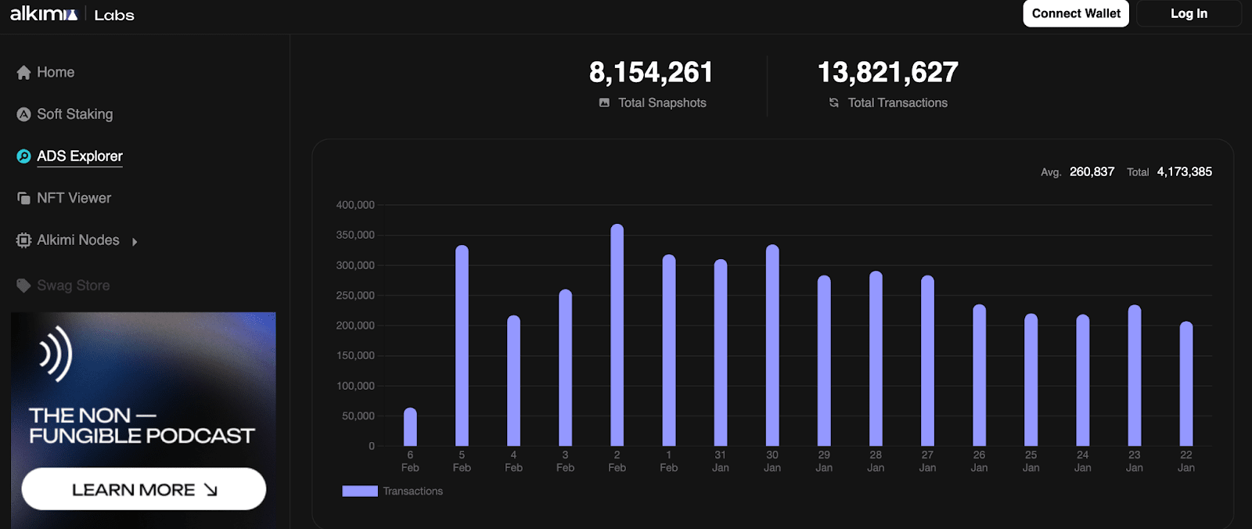Click the Total Transactions refresh icon
This screenshot has width=1252, height=529.
tap(834, 103)
